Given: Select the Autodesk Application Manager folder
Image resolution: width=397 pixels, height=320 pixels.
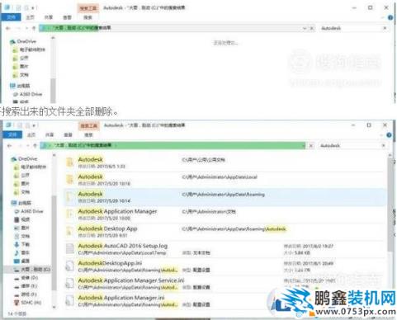Looking at the screenshot, I should pos(224,214).
